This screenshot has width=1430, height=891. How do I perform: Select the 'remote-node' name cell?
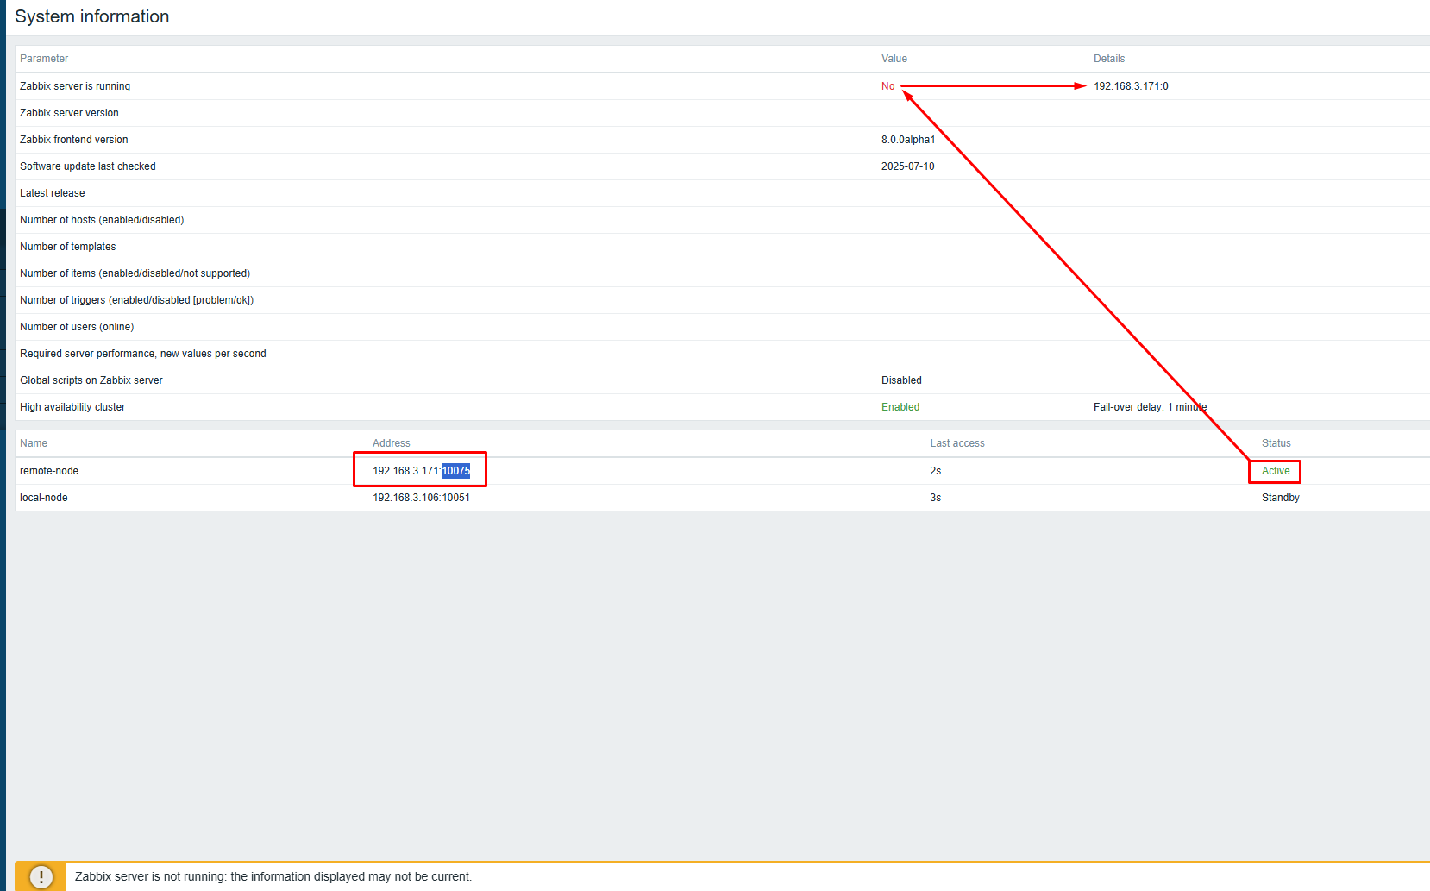(49, 471)
